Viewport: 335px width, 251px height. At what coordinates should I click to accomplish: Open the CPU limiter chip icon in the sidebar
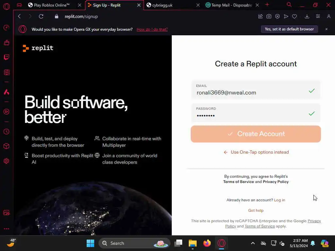pyautogui.click(x=7, y=72)
